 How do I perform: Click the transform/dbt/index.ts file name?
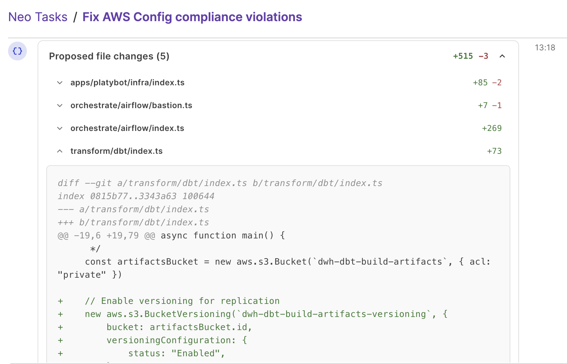(x=116, y=151)
